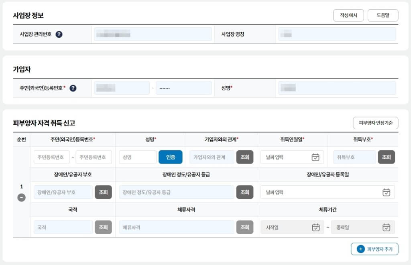Click the 사업장 정보 section heading
This screenshot has height=265, width=411.
click(28, 16)
